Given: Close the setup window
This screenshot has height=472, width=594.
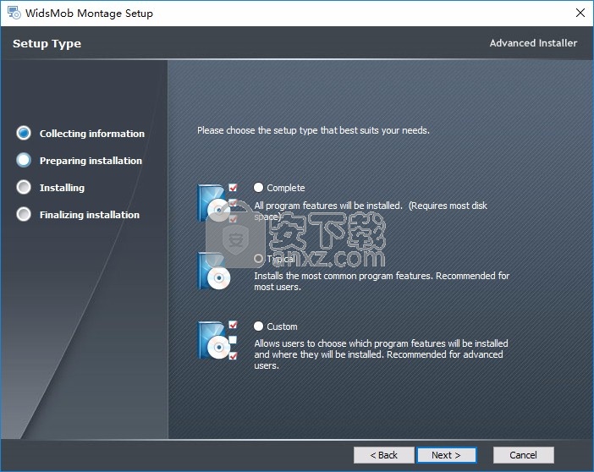Looking at the screenshot, I should (x=580, y=13).
